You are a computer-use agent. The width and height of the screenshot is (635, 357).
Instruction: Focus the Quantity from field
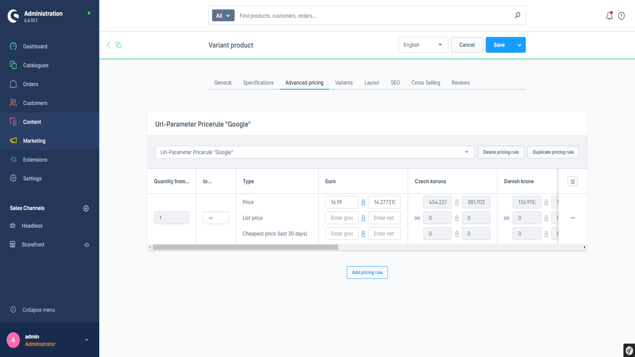[x=171, y=218]
